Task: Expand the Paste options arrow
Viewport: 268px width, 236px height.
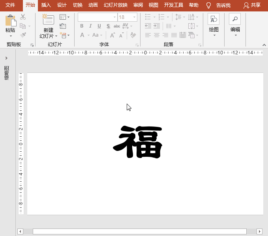Action: pyautogui.click(x=11, y=36)
